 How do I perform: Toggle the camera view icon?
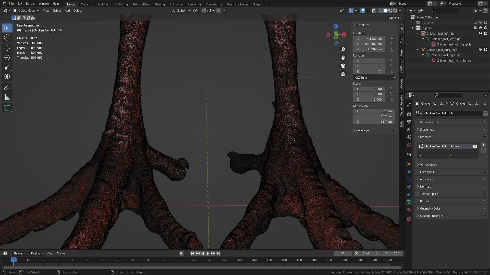pyautogui.click(x=343, y=66)
